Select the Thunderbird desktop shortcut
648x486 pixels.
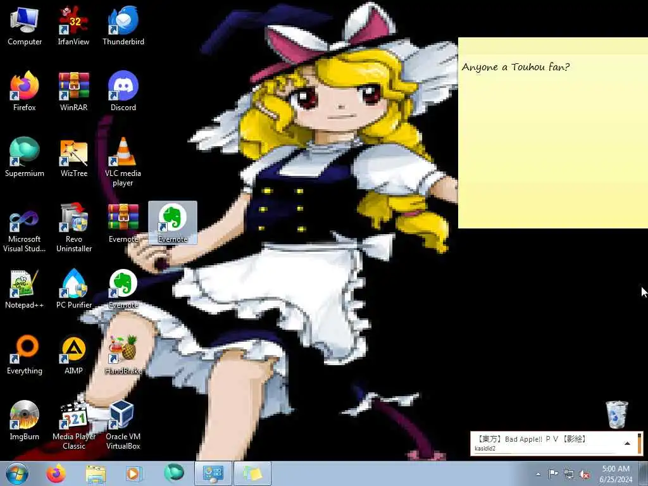pos(123,25)
